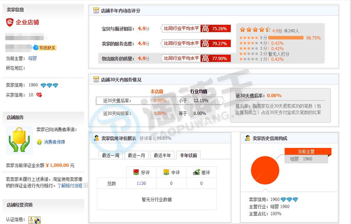Click the calendar icon beside 店铺30天内服务情况
This screenshot has height=224, width=351.
coord(96,80)
